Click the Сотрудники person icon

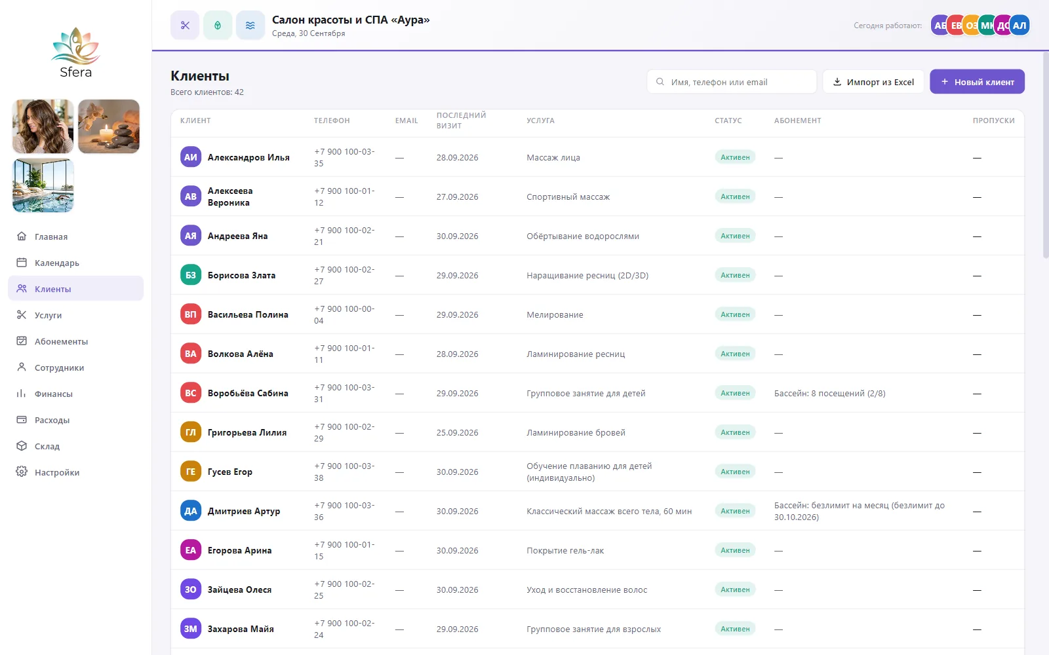tap(22, 367)
